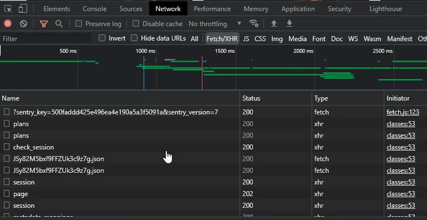The image size is (427, 220).
Task: Switch to the Console tab
Action: (x=94, y=9)
